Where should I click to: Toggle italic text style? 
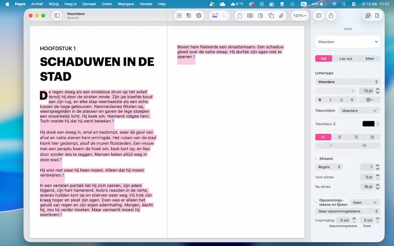click(x=331, y=100)
